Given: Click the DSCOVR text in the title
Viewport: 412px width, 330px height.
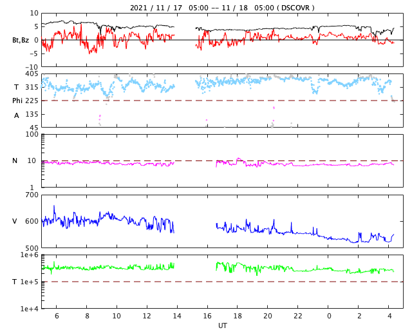Looking at the screenshot, I should coord(295,8).
